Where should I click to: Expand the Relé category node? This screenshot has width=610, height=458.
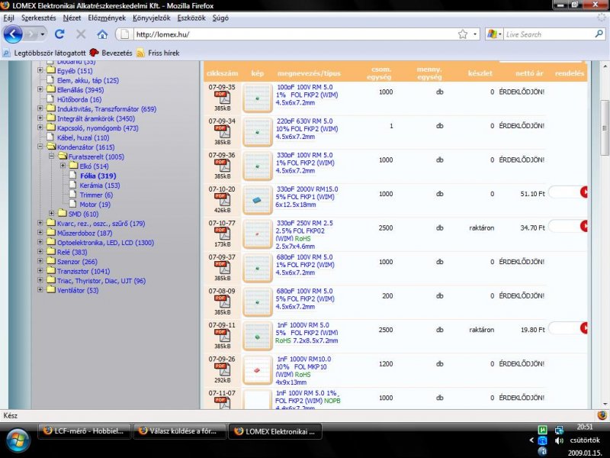click(x=40, y=252)
